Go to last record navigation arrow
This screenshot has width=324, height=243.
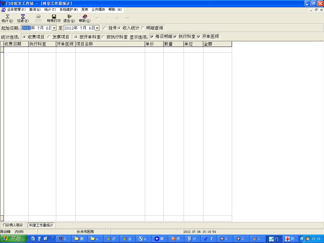point(127,18)
